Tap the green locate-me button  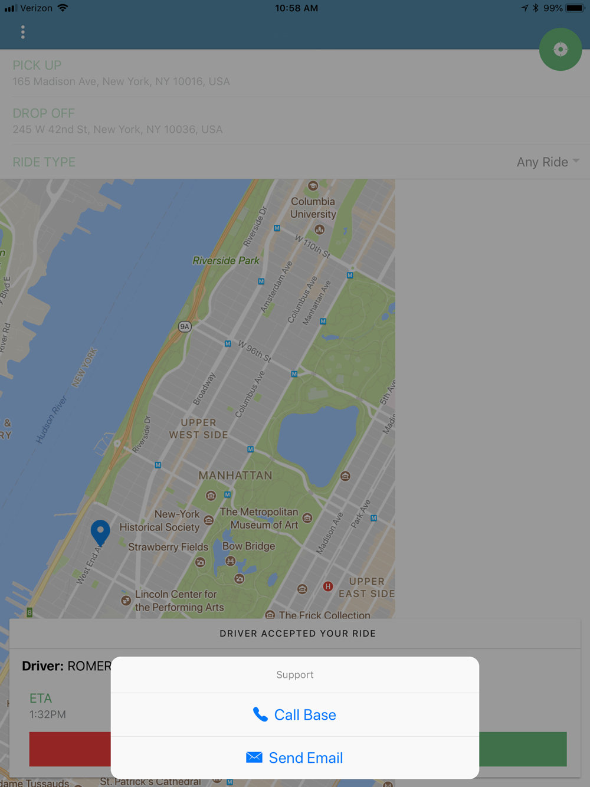coord(560,50)
